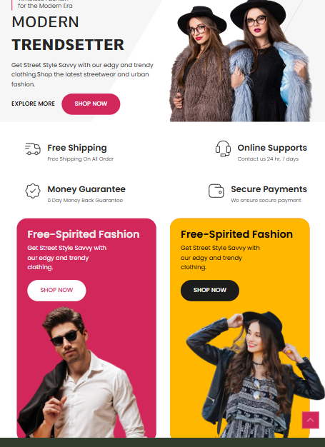Click black SHOP NOW button on yellow card
The image size is (325, 447).
[210, 290]
